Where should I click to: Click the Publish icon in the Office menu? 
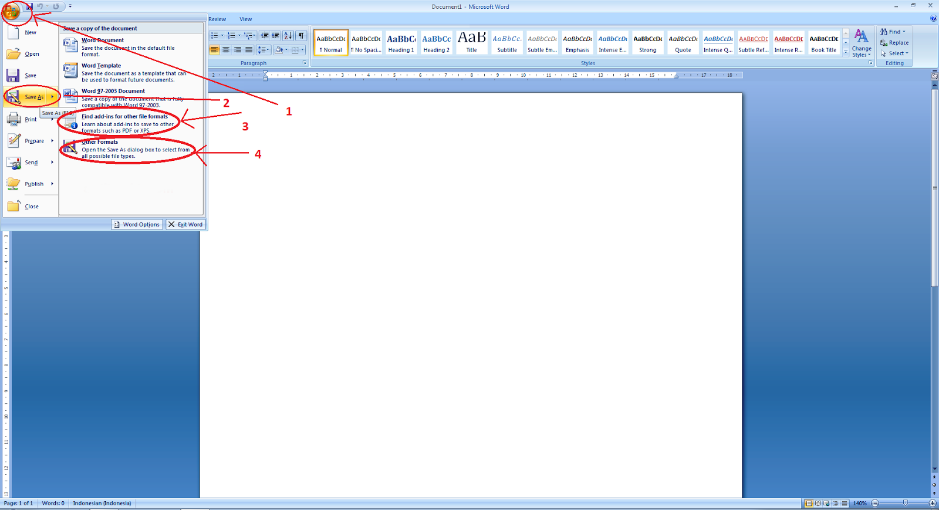[13, 184]
